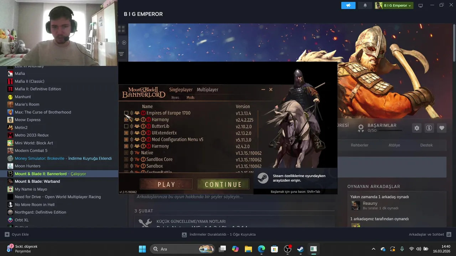Open the Rehberler tab on Steam page

point(359,145)
